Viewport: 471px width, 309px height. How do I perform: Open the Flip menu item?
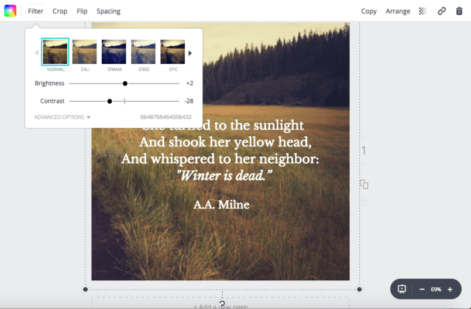[x=82, y=11]
